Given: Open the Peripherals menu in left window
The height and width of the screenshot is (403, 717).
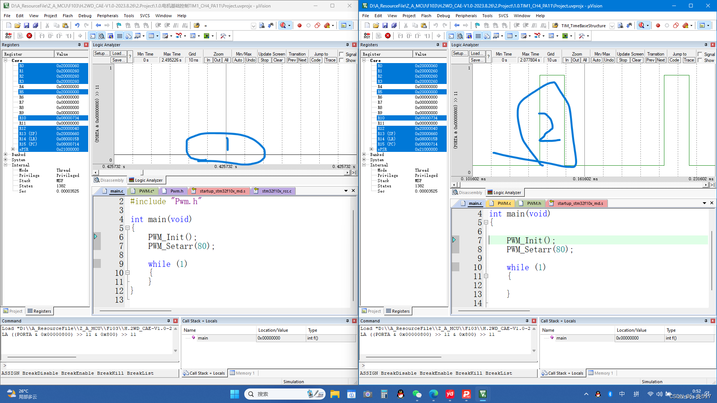Looking at the screenshot, I should coord(108,16).
